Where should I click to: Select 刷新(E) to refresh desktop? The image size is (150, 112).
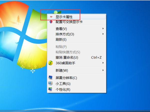[x=61, y=40]
